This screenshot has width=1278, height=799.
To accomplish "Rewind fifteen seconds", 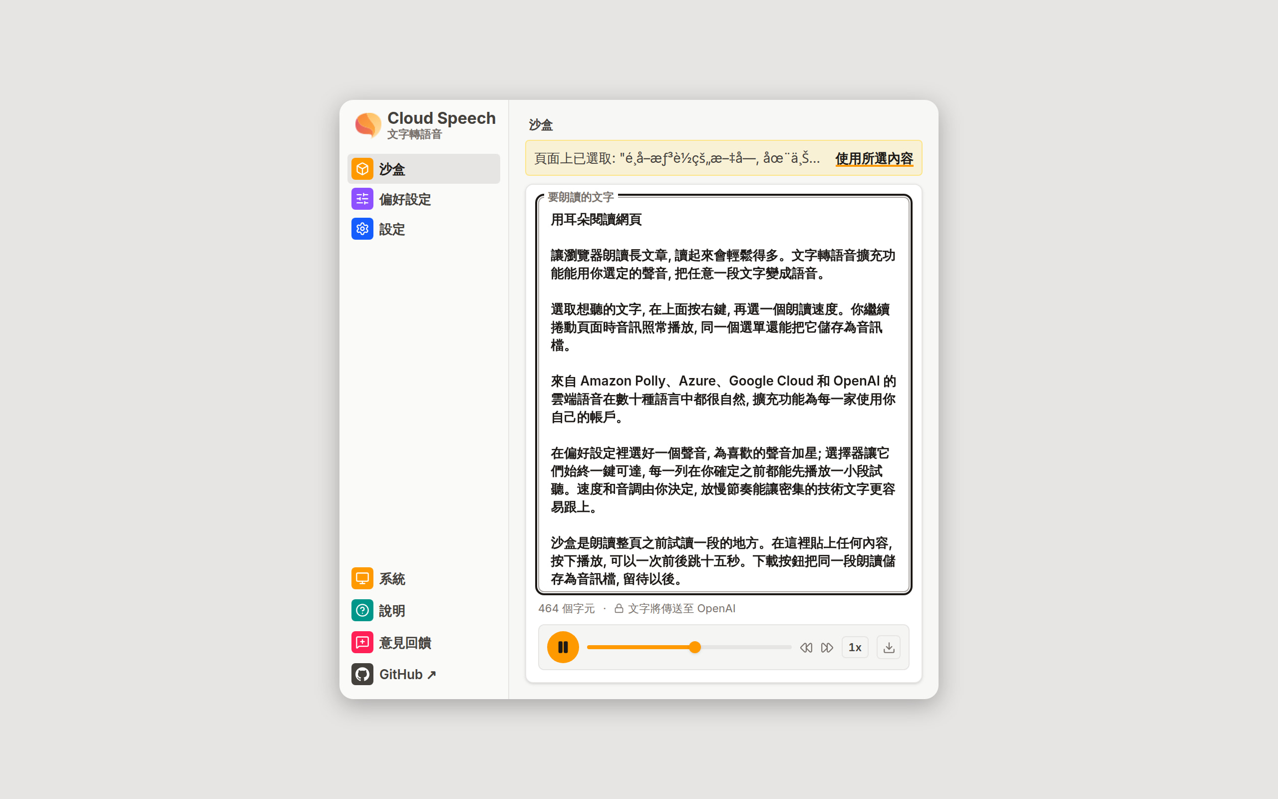I will (806, 648).
